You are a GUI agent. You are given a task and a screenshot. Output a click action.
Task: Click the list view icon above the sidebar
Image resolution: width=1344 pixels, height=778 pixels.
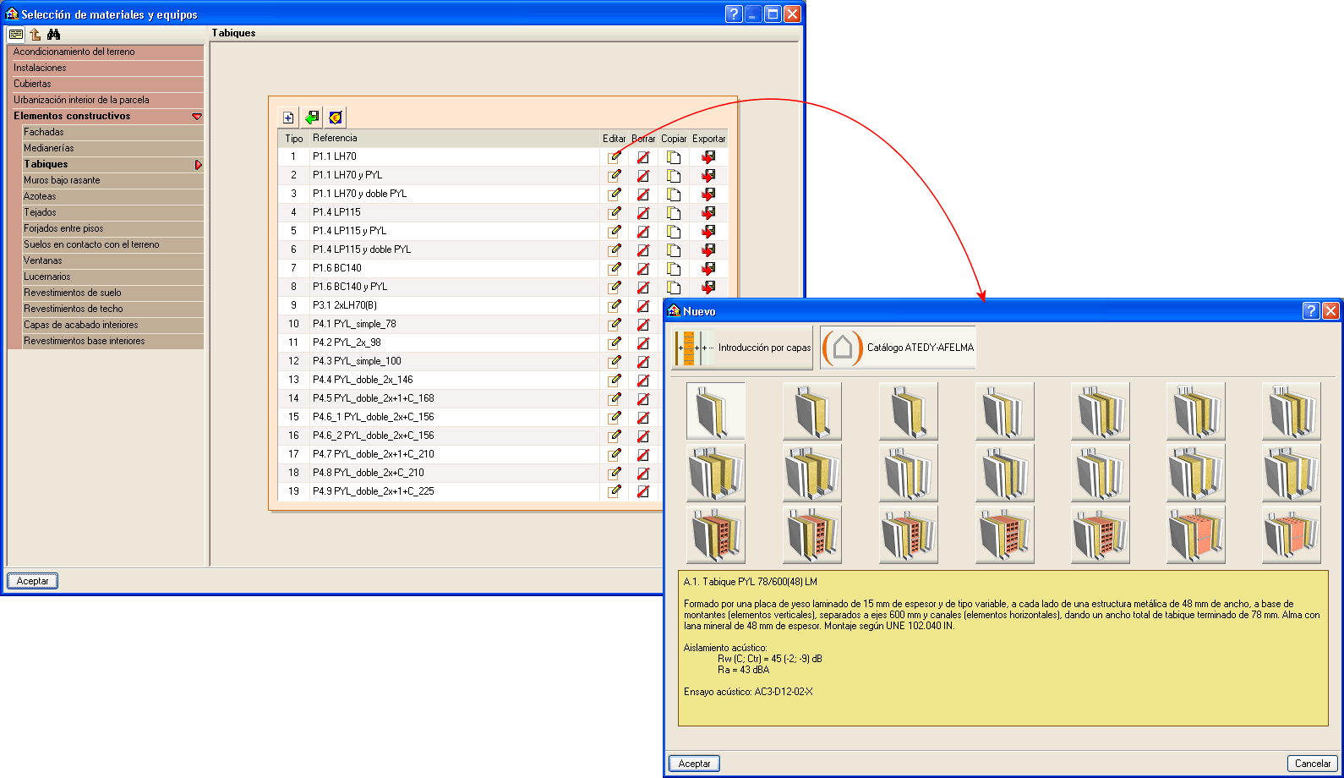coord(16,35)
